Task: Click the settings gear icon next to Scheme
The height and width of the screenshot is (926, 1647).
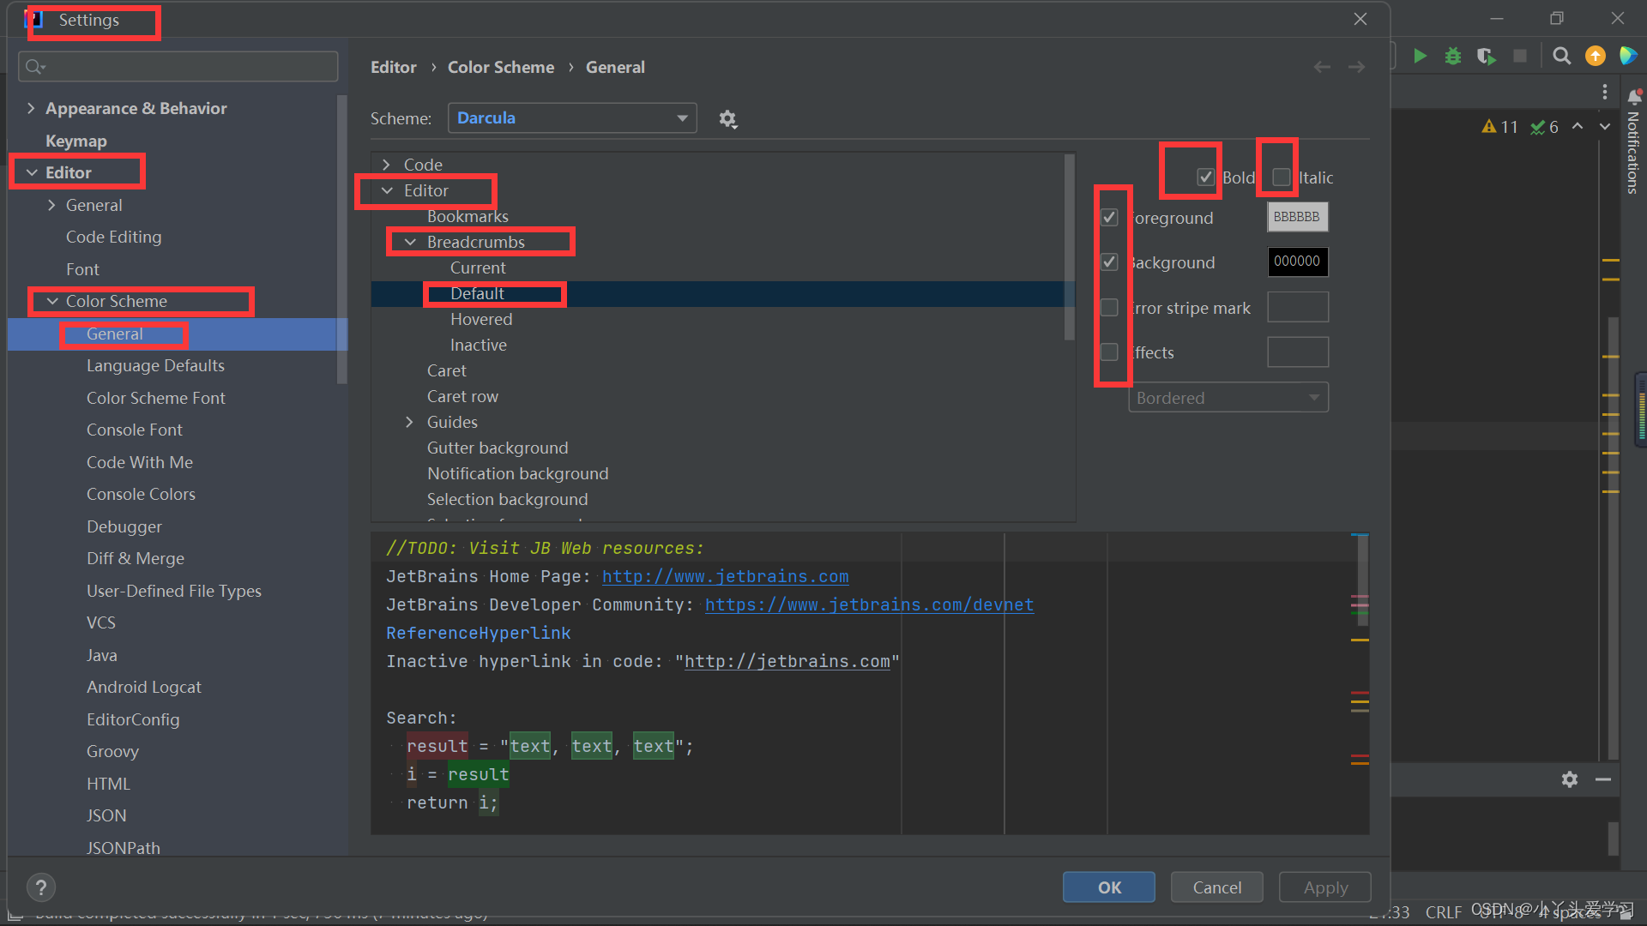Action: click(x=727, y=117)
